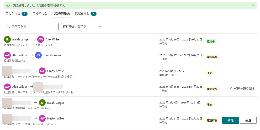Click date range 2026年10月27日 – 2026年10月29日
The height and width of the screenshot is (130, 260).
pyautogui.click(x=181, y=55)
